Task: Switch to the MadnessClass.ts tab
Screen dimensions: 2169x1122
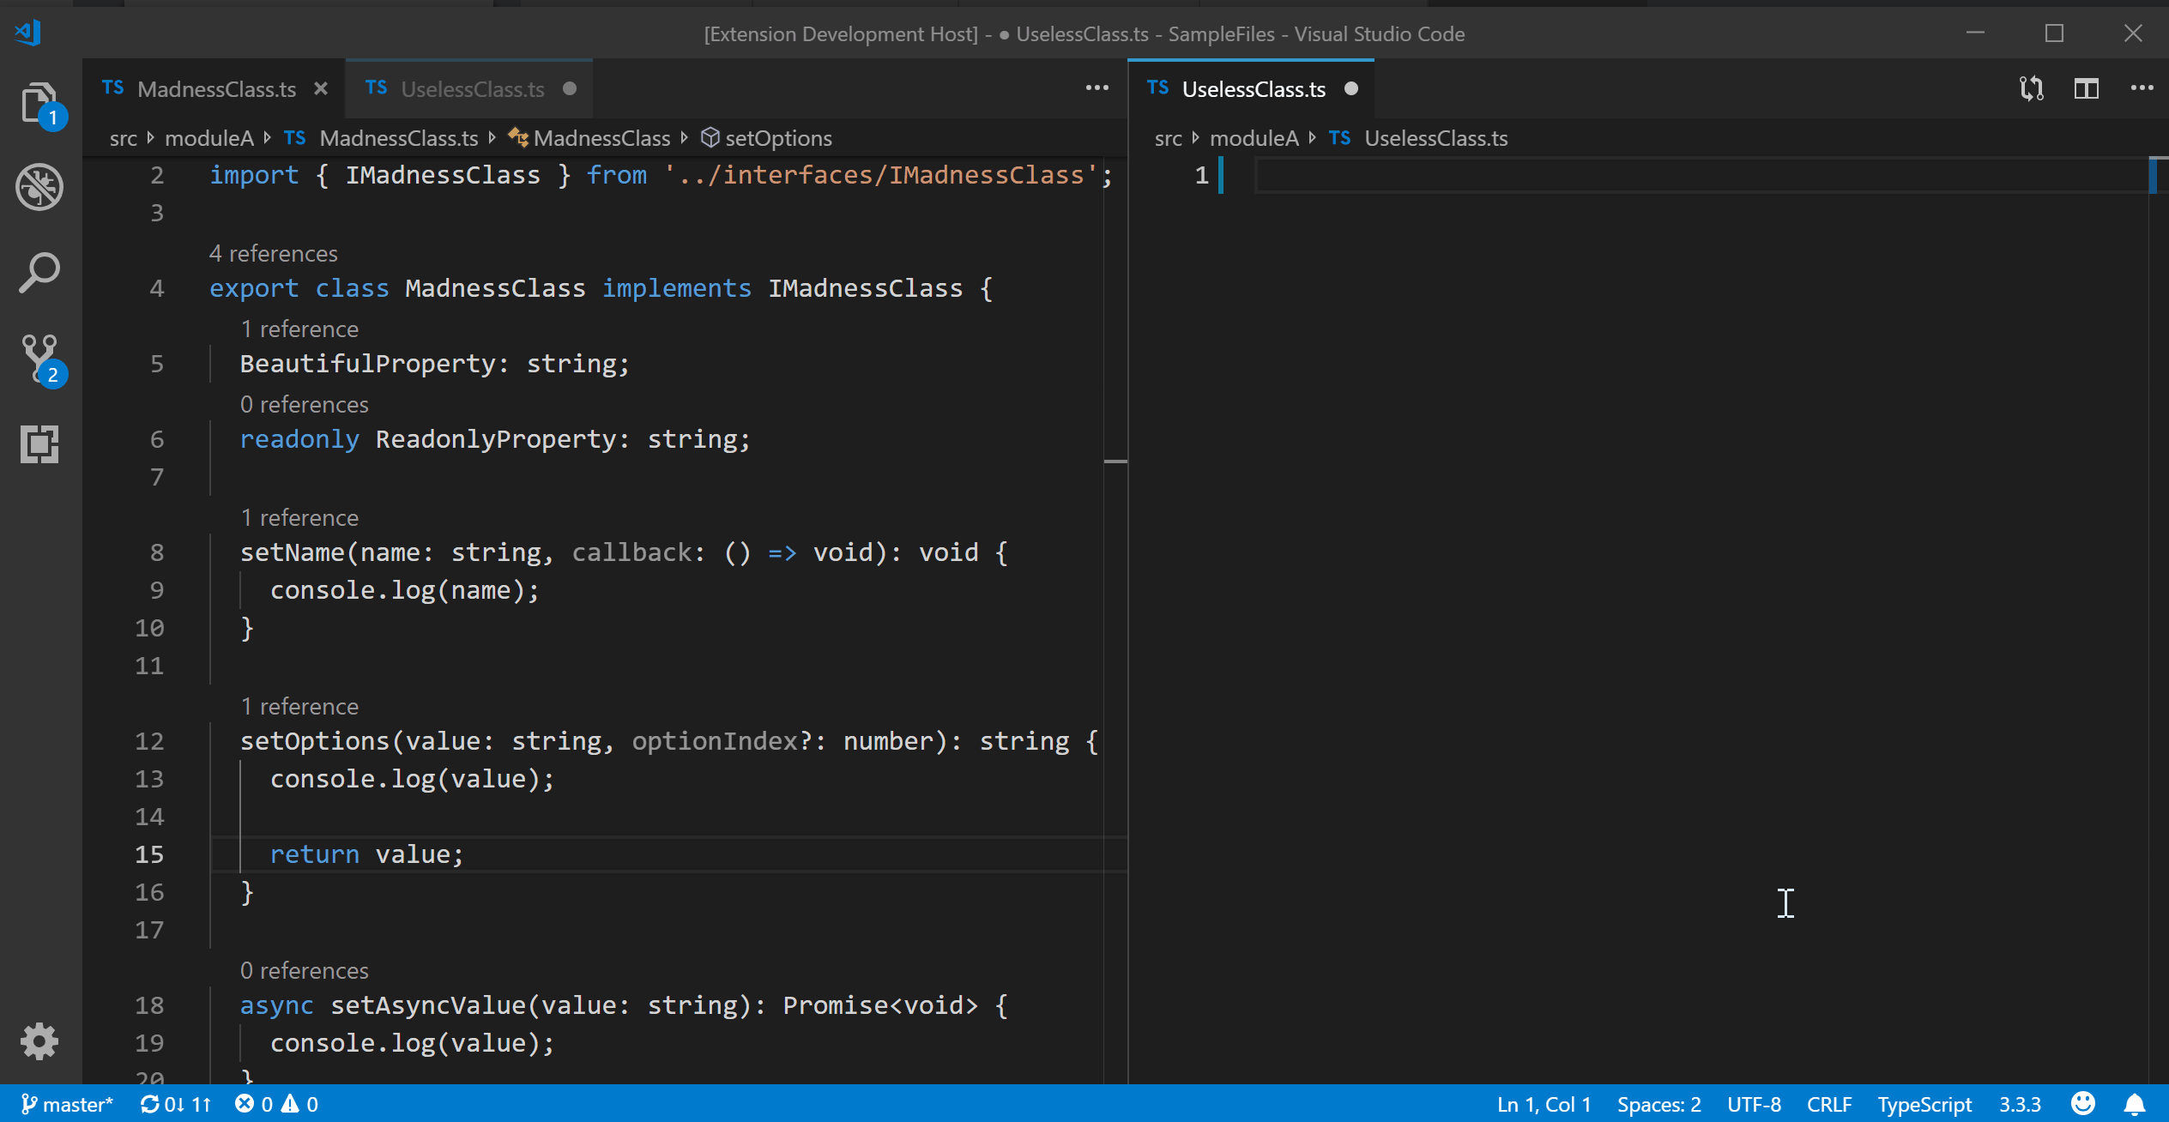Action: [x=216, y=89]
